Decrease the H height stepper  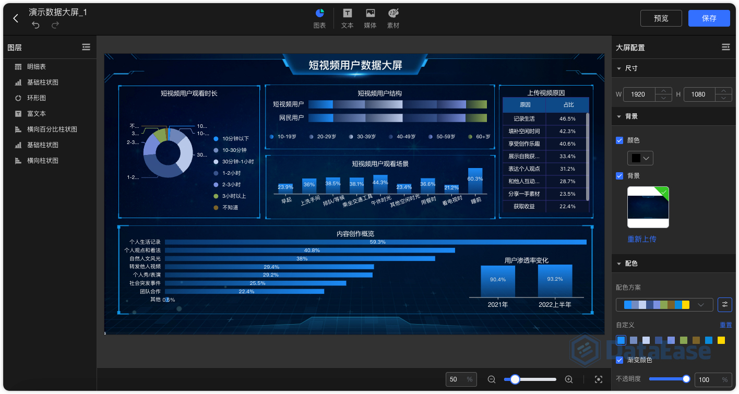(x=723, y=98)
